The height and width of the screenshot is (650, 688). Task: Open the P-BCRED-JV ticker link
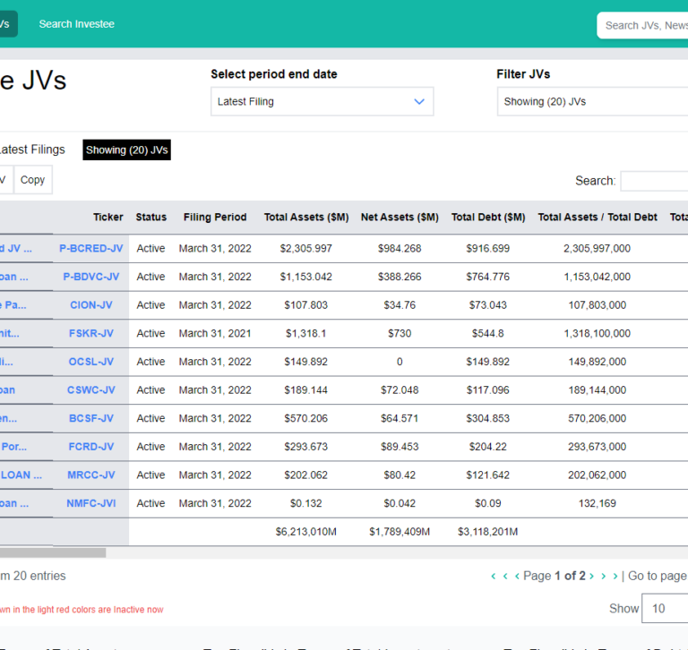(91, 248)
